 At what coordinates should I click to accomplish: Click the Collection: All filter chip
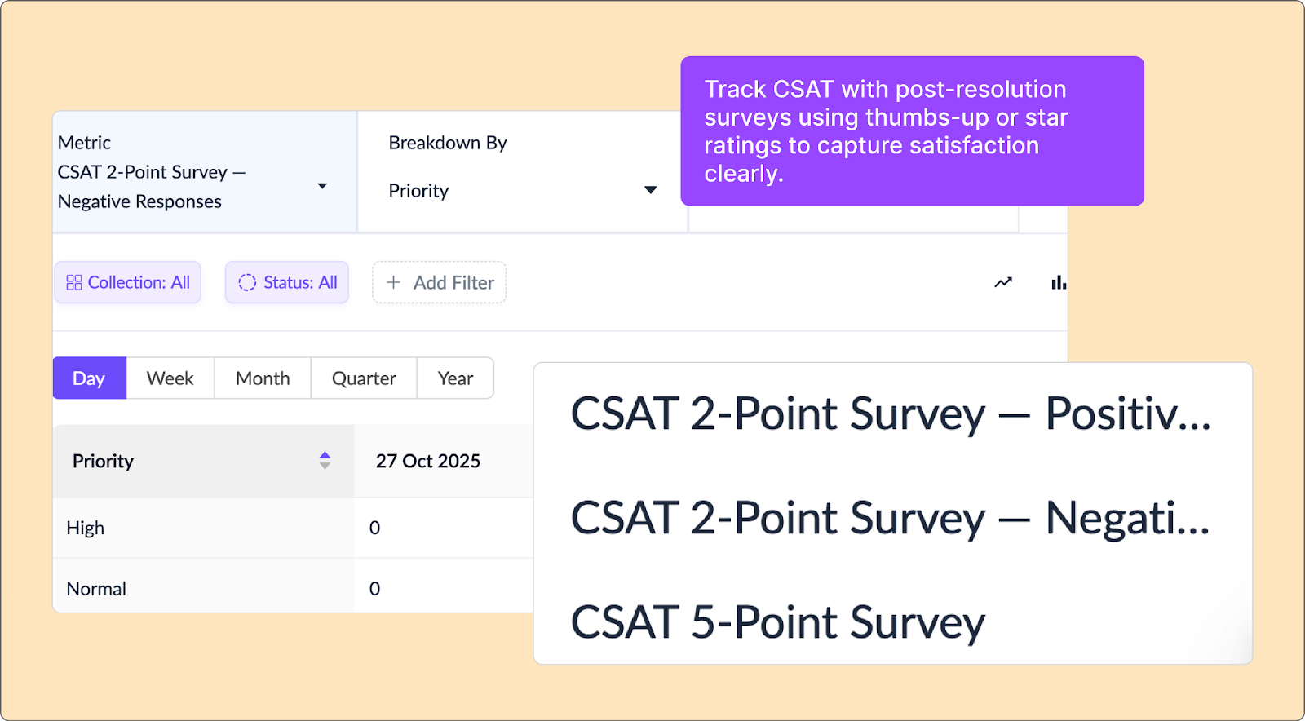pos(127,282)
